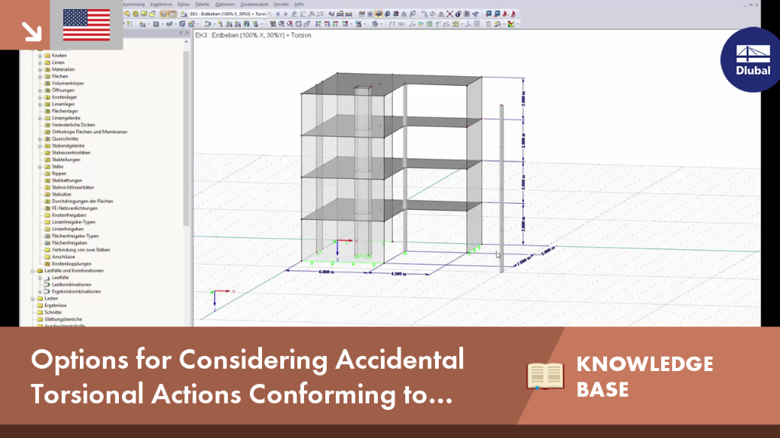The height and width of the screenshot is (438, 780).
Task: Expand the Querschnitte tree node
Action: point(40,139)
